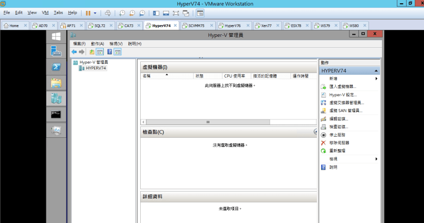This screenshot has width=424, height=223.
Task: Open Server Manager from the guest taskbar
Action: (56, 52)
